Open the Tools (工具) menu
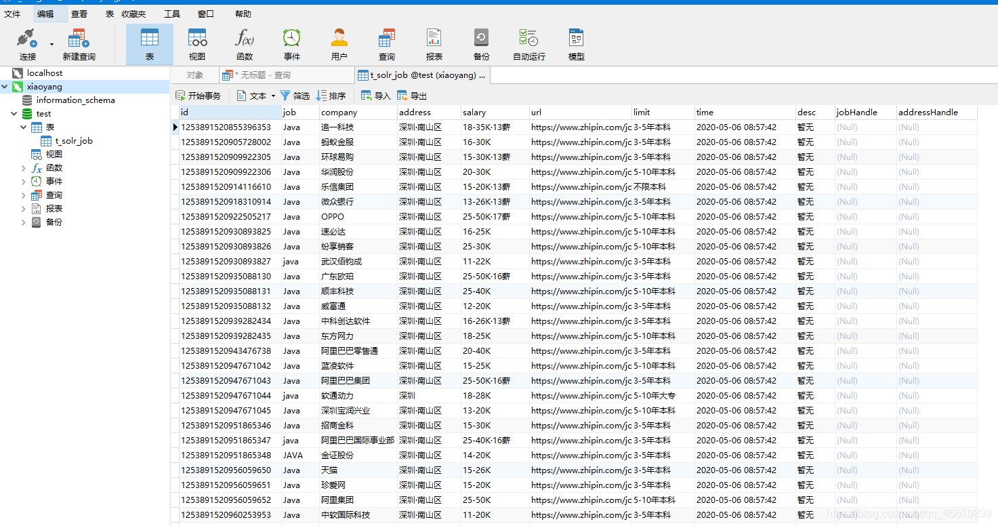998x526 pixels. click(172, 14)
